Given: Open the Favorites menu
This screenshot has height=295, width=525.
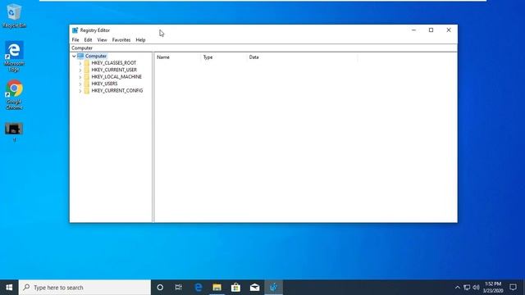Looking at the screenshot, I should (121, 40).
